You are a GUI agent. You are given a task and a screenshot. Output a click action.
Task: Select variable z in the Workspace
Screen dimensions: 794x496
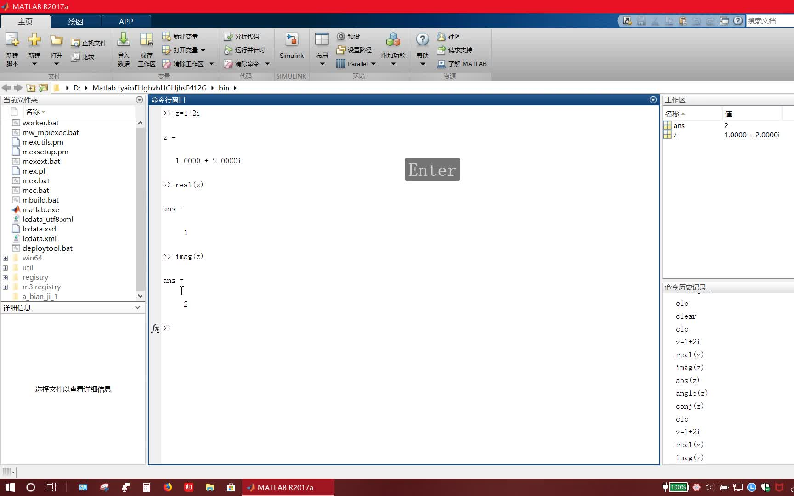pyautogui.click(x=675, y=135)
